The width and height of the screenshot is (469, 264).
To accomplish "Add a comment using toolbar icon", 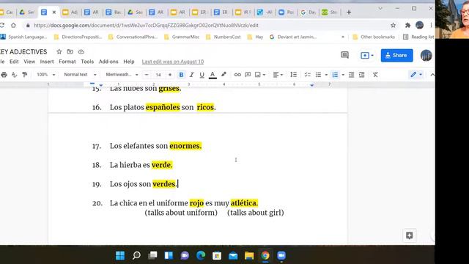I will [x=248, y=75].
